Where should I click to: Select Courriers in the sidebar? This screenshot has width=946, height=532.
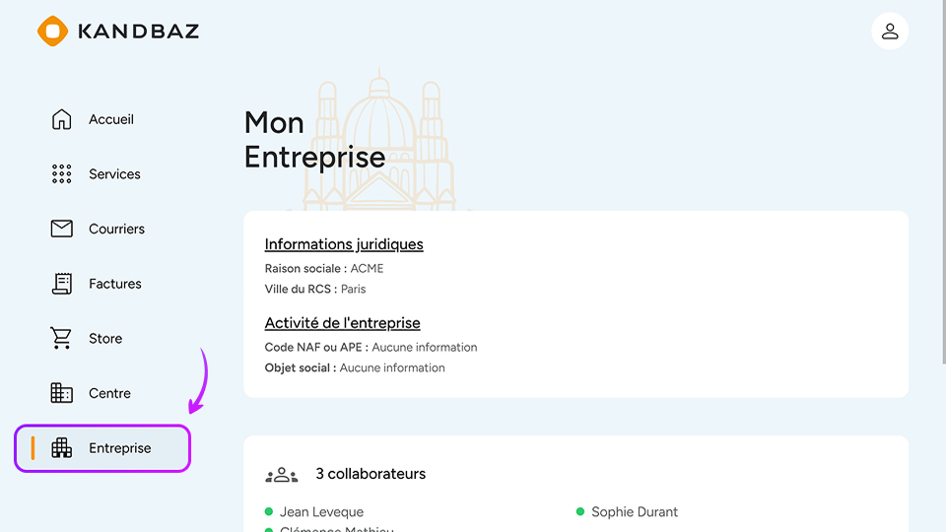[x=116, y=229]
